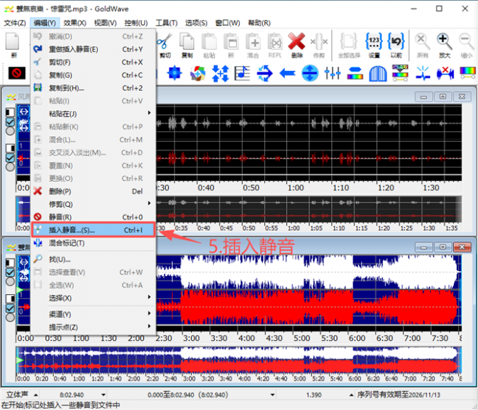This screenshot has height=410, width=478.
Task: Click the 5:00 mark on bottom window time ruler
Action: pyautogui.click(x=302, y=338)
